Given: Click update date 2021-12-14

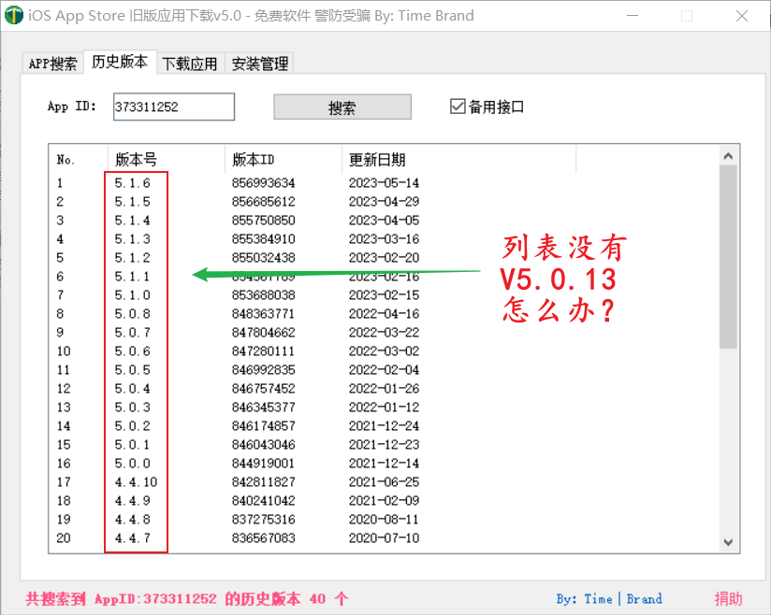Looking at the screenshot, I should pos(384,463).
